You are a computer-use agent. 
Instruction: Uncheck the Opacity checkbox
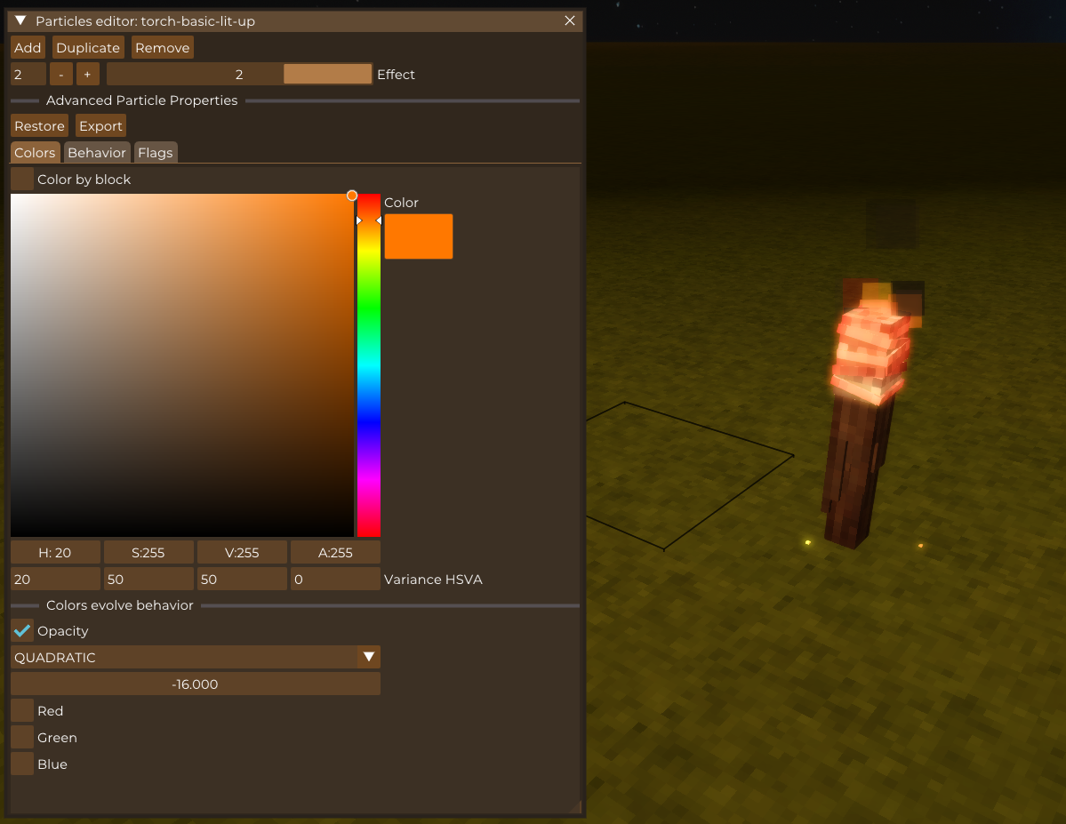(22, 630)
